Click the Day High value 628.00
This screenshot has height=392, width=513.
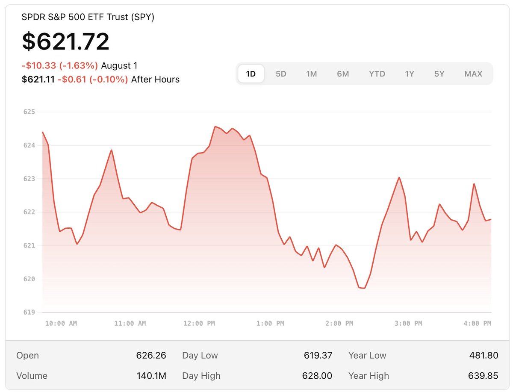point(317,376)
